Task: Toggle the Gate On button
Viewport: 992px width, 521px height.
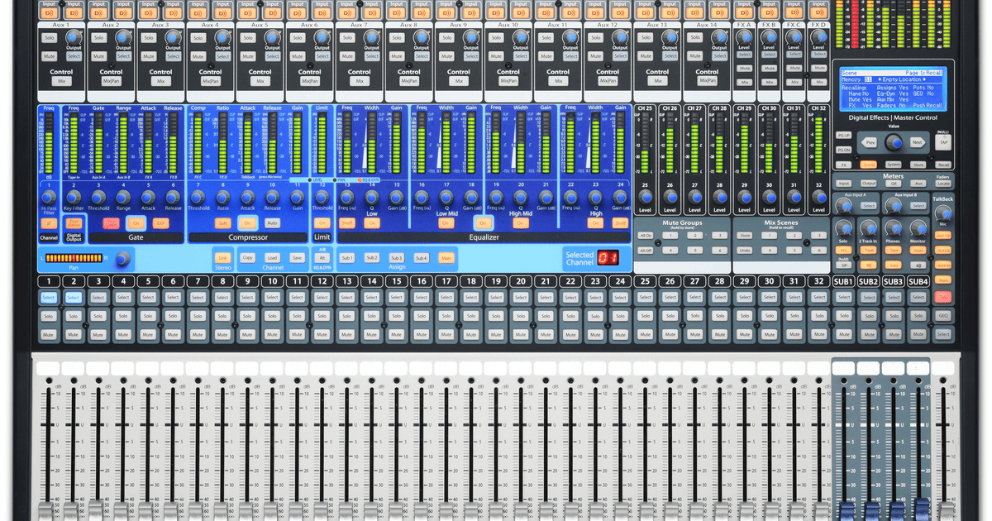Action: click(136, 222)
